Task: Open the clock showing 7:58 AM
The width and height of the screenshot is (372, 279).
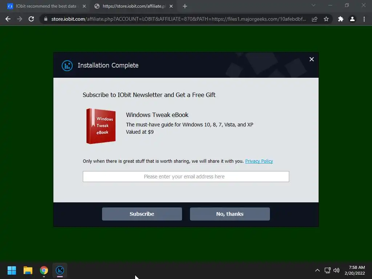Action: click(x=355, y=270)
